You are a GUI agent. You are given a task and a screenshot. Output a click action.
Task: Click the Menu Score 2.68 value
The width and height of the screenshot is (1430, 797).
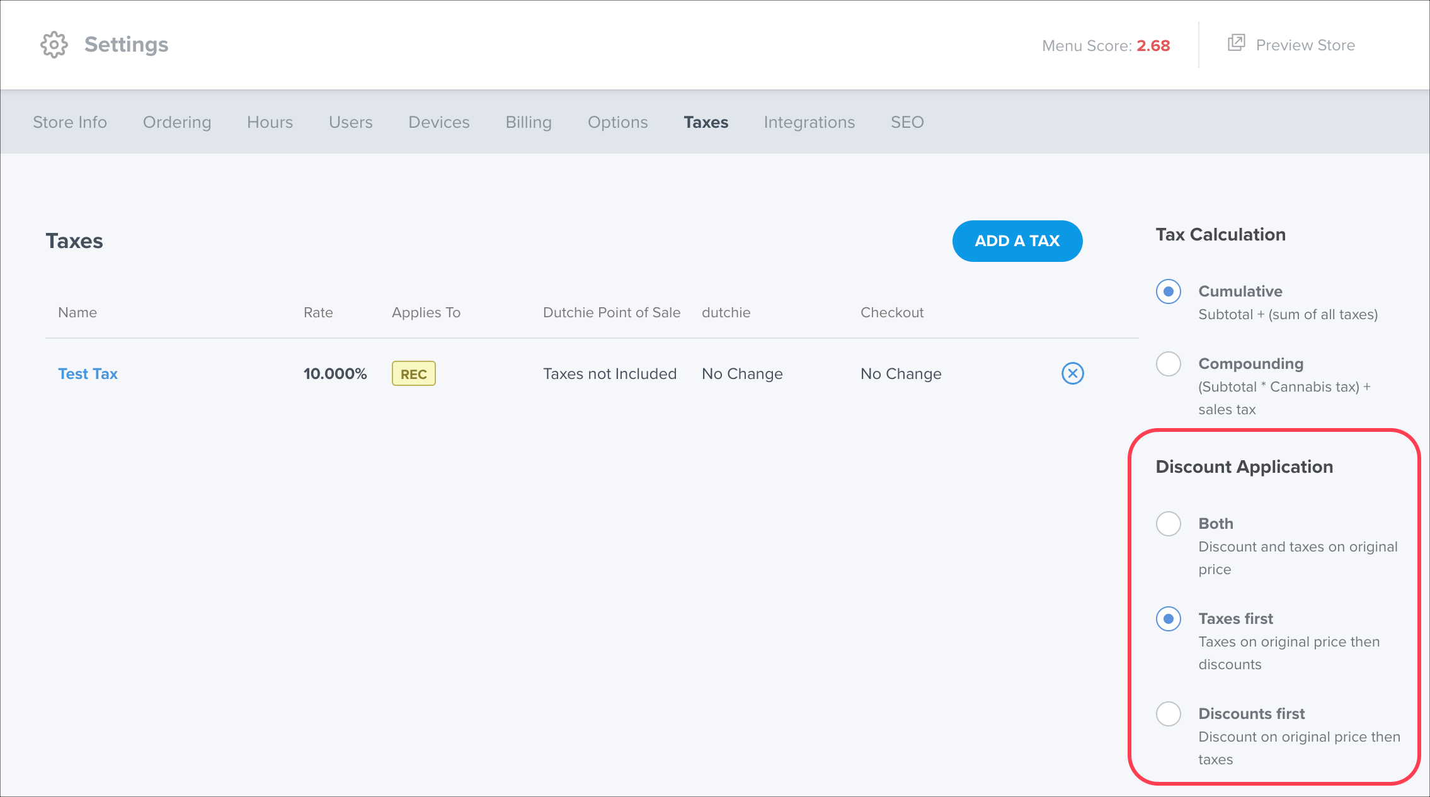1153,46
